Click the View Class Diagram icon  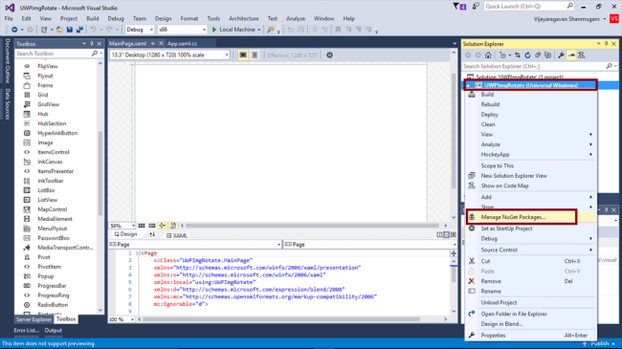(x=581, y=55)
